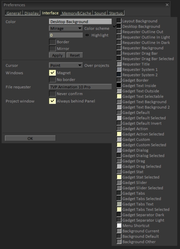The image size is (180, 249).
Task: Enable the No border checkbox
Action: [52, 79]
